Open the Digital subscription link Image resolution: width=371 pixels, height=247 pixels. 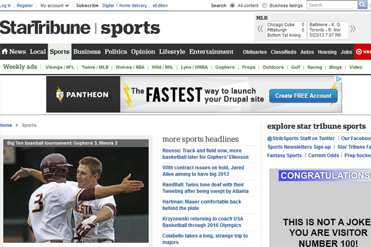coord(108,6)
